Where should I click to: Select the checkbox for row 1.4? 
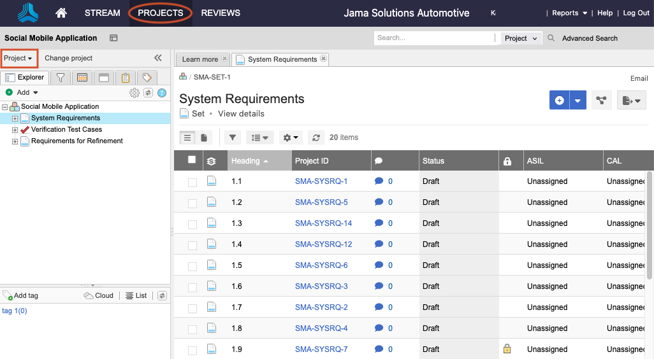click(x=193, y=245)
